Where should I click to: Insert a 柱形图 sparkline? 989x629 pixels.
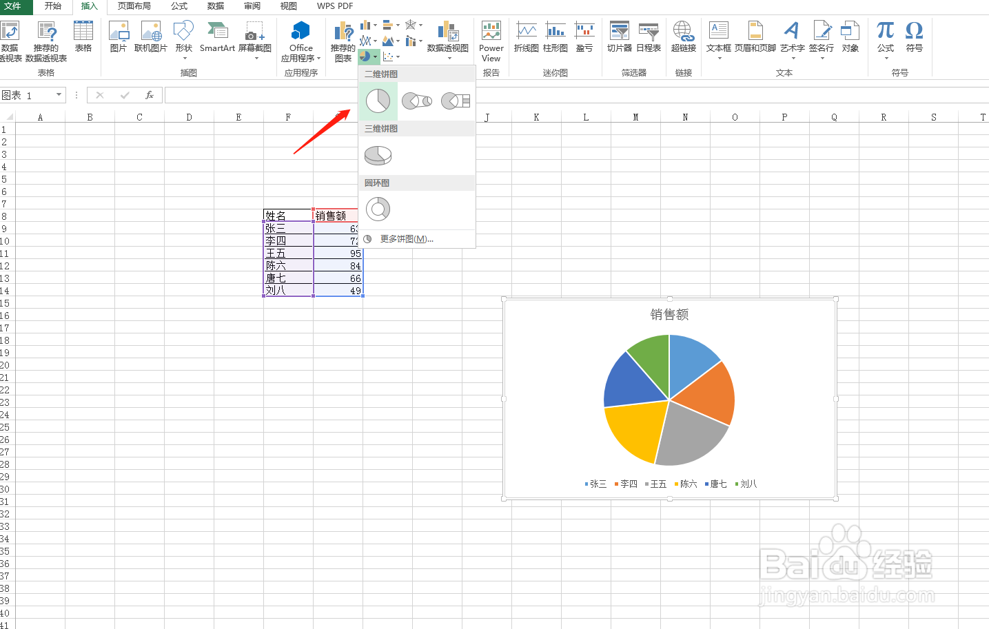(555, 37)
